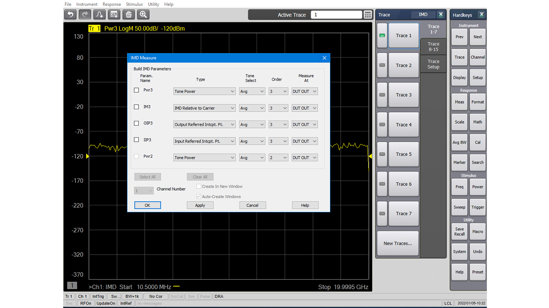Activate the Zoom toolbar icon

(143, 14)
